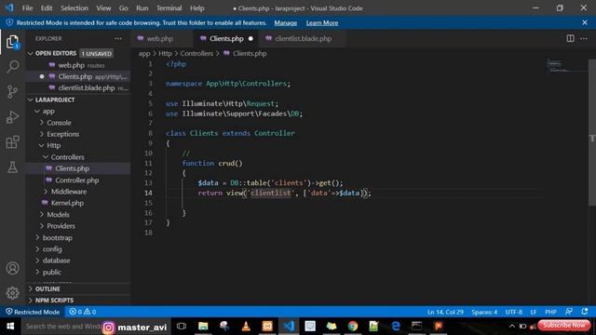Click the split editor right icon
The width and height of the screenshot is (596, 335).
pyautogui.click(x=570, y=38)
